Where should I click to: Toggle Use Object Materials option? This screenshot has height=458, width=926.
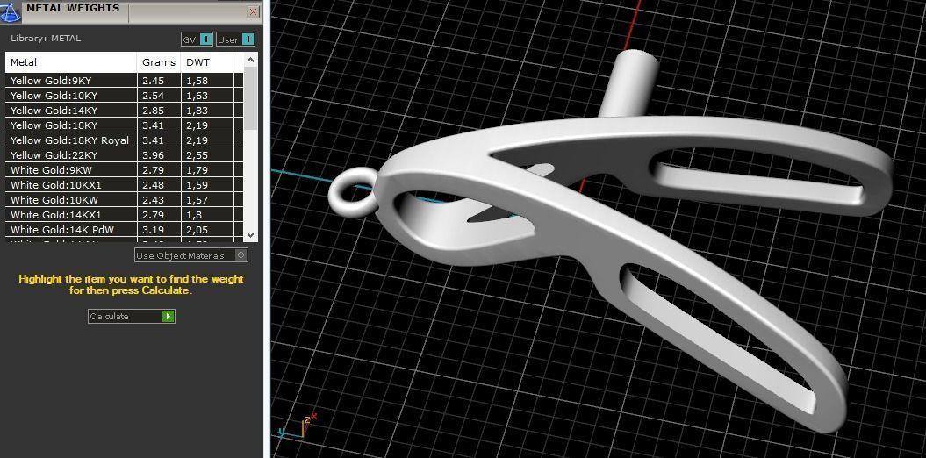191,255
